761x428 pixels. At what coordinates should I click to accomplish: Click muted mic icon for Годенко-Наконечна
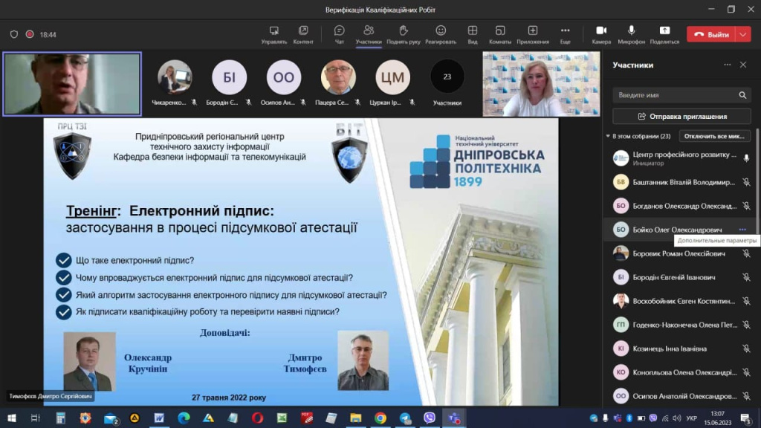(x=746, y=325)
